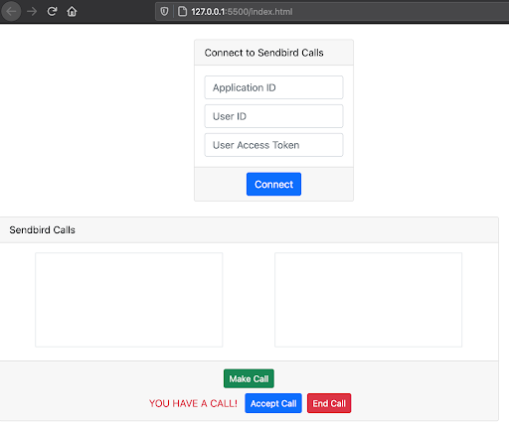The width and height of the screenshot is (509, 430).
Task: Answer with the Accept Call button
Action: pyautogui.click(x=273, y=403)
